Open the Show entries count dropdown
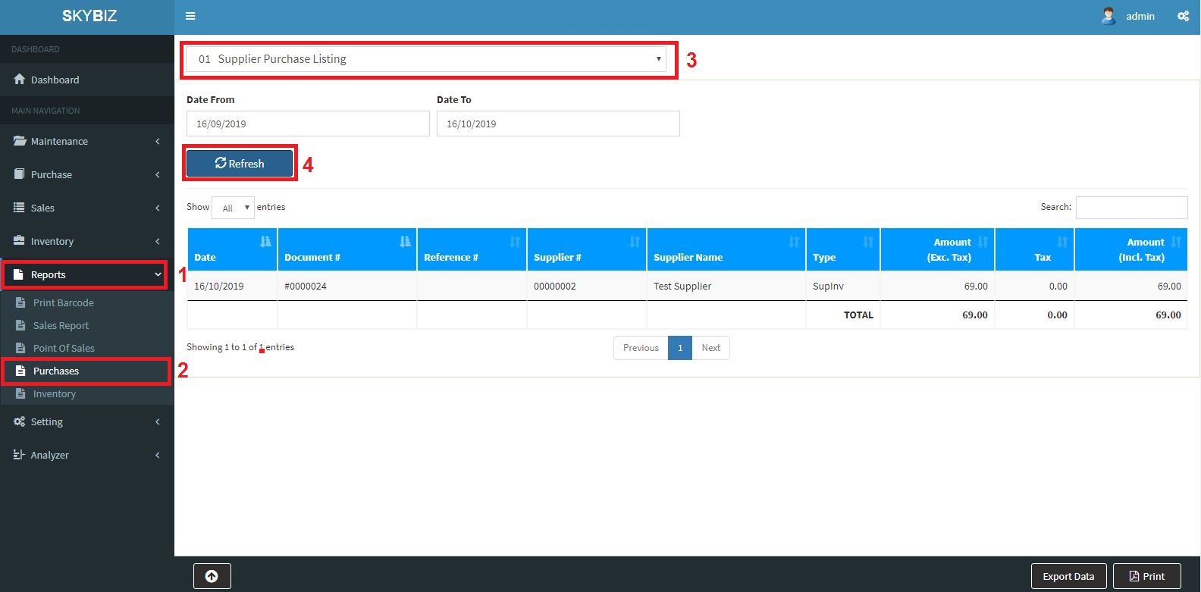This screenshot has width=1201, height=592. click(x=233, y=208)
